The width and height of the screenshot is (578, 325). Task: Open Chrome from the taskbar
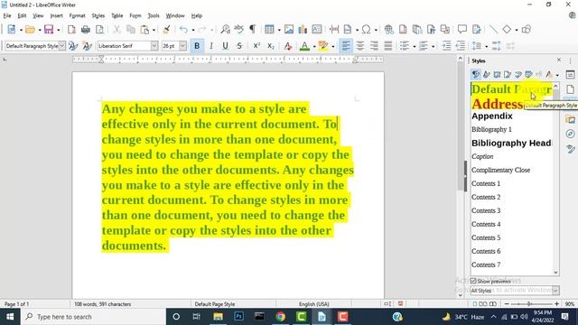coord(281,317)
